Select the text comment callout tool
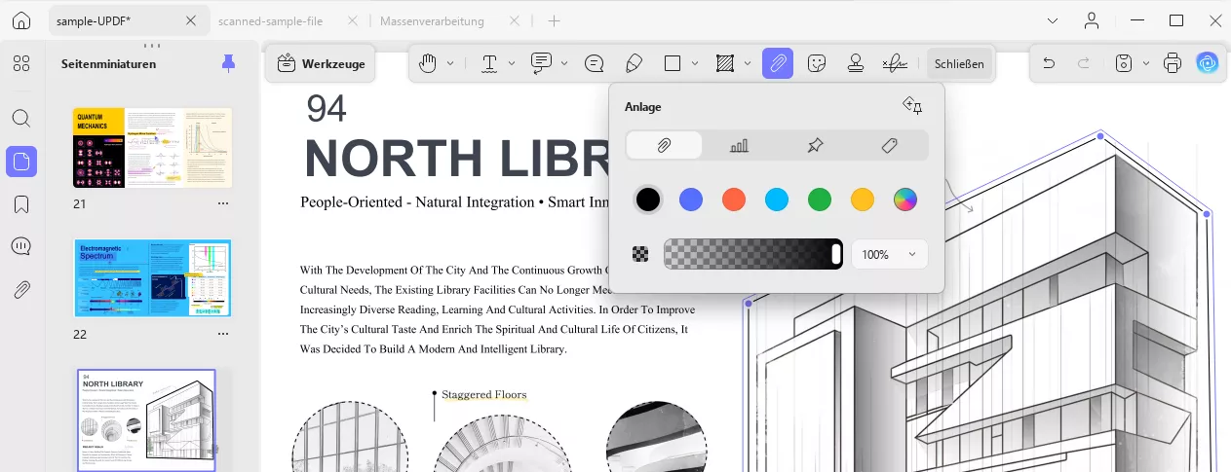Viewport: 1231px width, 472px height. tap(541, 63)
